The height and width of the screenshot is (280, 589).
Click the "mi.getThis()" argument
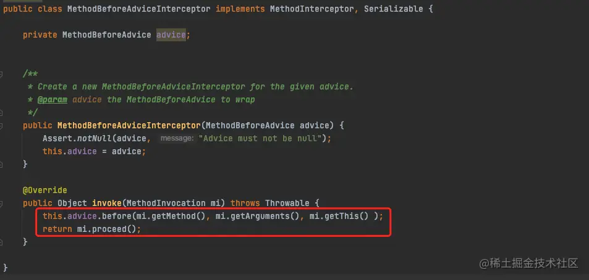339,216
